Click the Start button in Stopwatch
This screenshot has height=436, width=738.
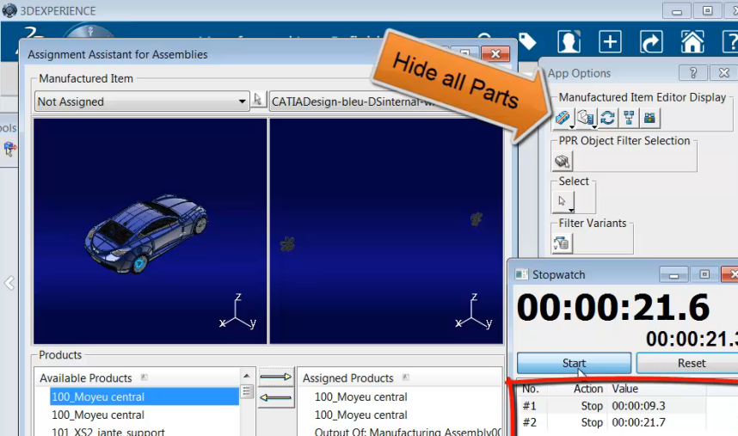[x=574, y=363]
